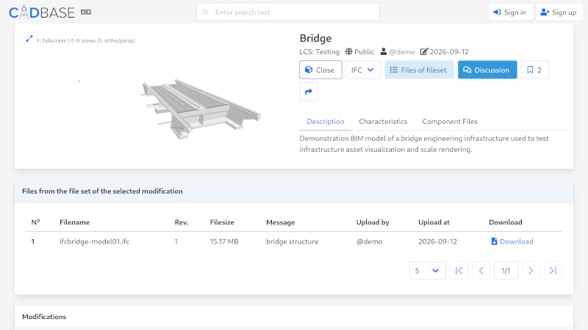
Task: Open the Discussion section
Action: pos(487,70)
